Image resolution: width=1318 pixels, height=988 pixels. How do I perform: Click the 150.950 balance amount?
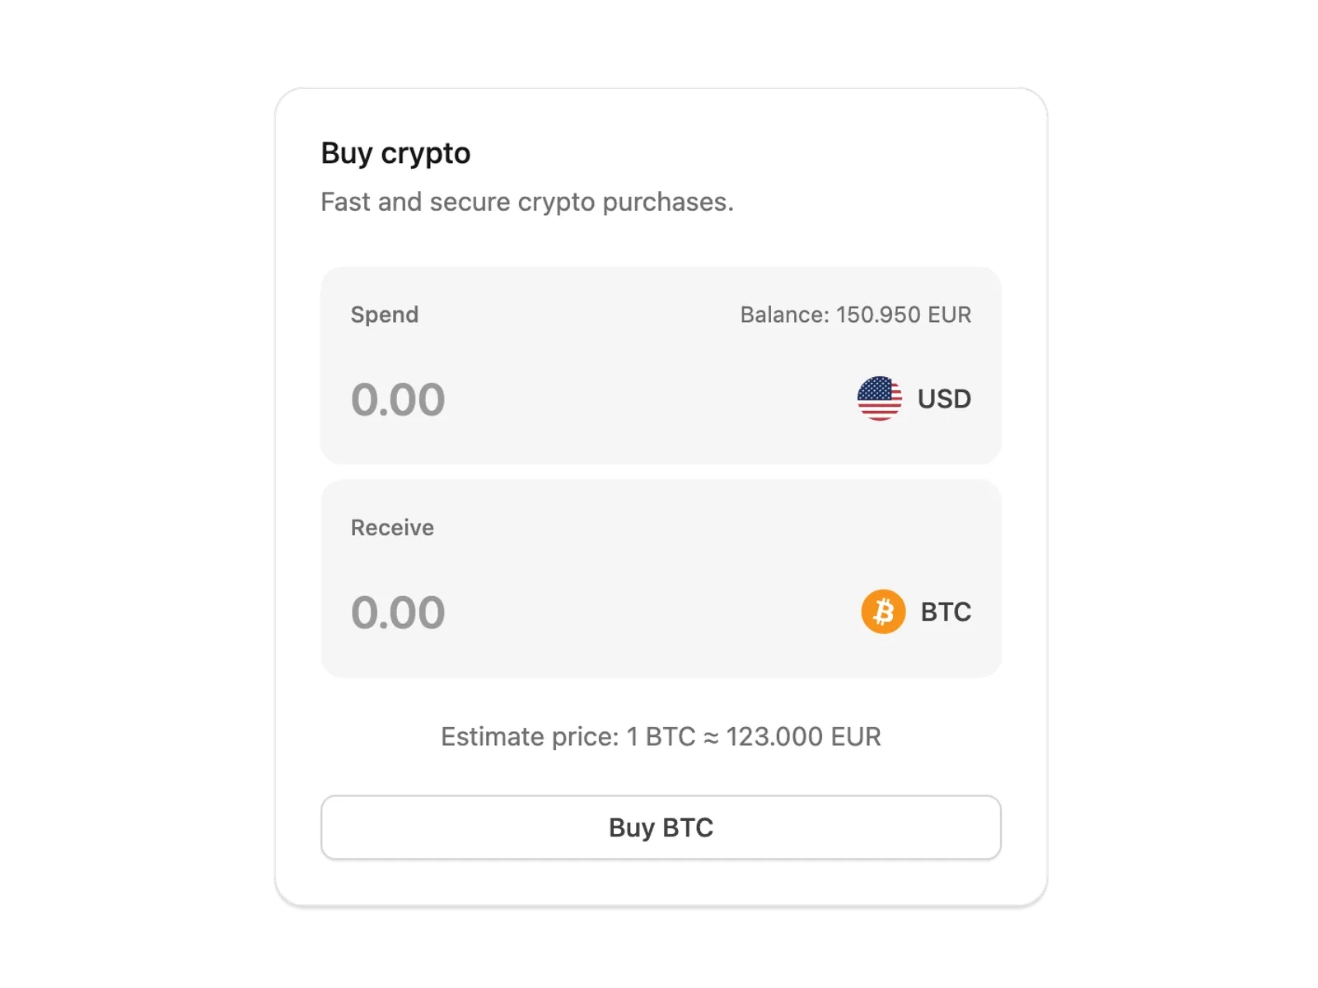tap(878, 315)
